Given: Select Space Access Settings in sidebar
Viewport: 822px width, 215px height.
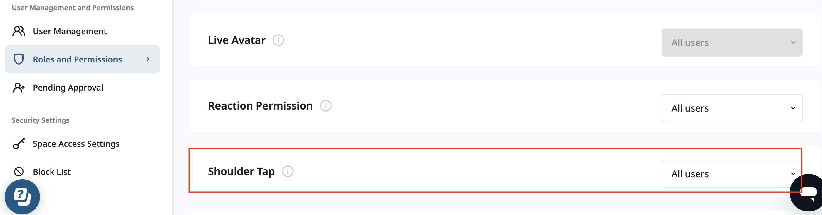Looking at the screenshot, I should coord(76,144).
